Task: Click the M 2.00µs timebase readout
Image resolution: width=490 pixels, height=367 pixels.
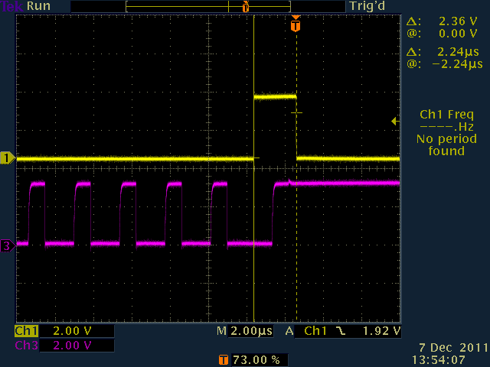Action: [245, 331]
